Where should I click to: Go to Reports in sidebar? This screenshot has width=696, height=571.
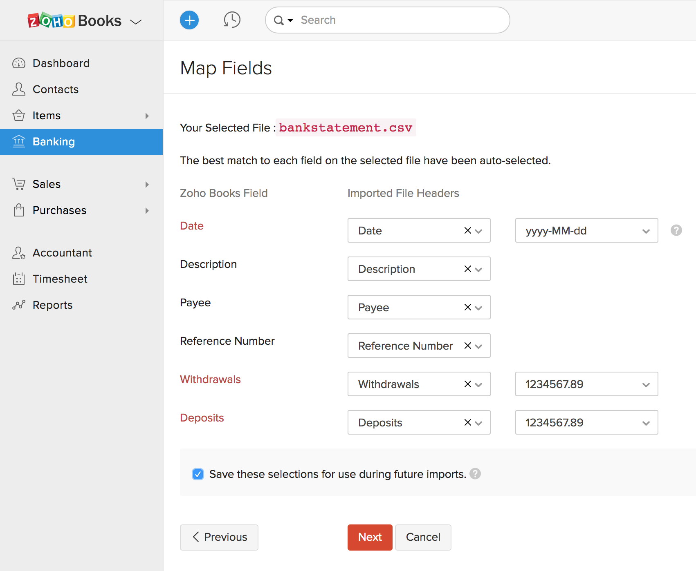coord(52,305)
